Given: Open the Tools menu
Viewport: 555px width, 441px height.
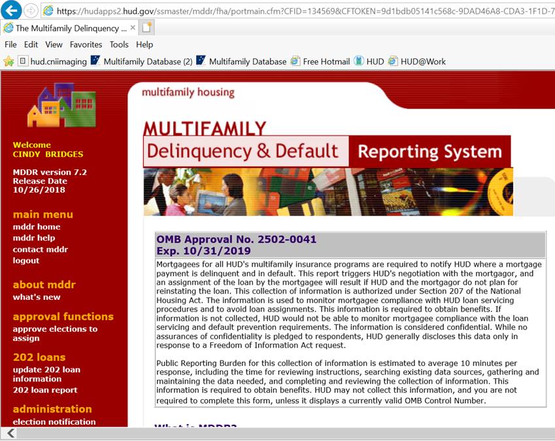Looking at the screenshot, I should [x=119, y=44].
